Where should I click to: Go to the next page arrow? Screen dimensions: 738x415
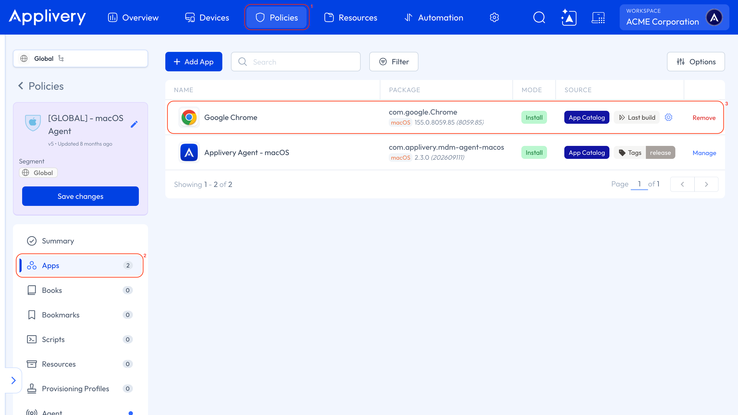point(706,184)
